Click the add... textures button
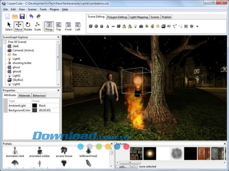The width and height of the screenshot is (229, 171). click(x=123, y=166)
